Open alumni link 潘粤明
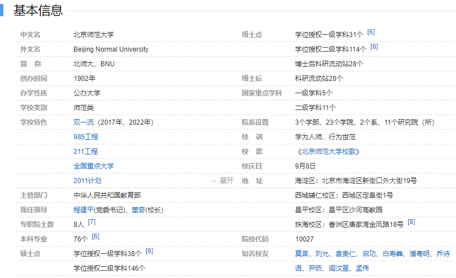This screenshot has height=278, width=456. point(420,254)
